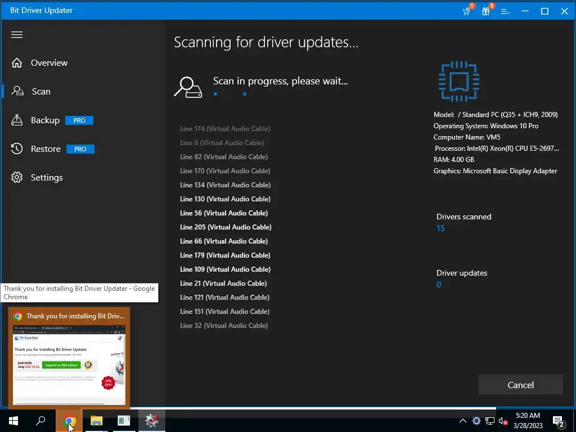Go to the Overview section
576x432 pixels.
tap(49, 63)
